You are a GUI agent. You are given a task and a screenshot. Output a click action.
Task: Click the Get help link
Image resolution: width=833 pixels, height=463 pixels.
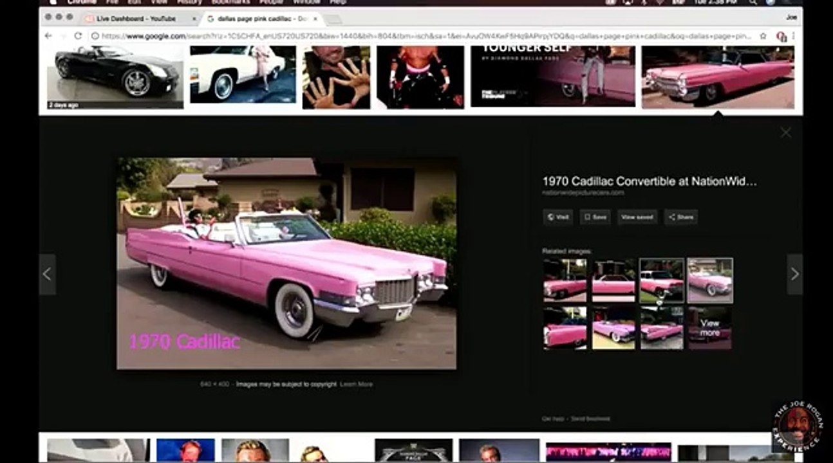coord(553,419)
